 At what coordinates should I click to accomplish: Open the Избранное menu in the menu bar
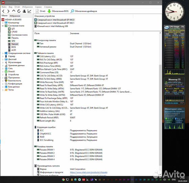click(x=27, y=7)
